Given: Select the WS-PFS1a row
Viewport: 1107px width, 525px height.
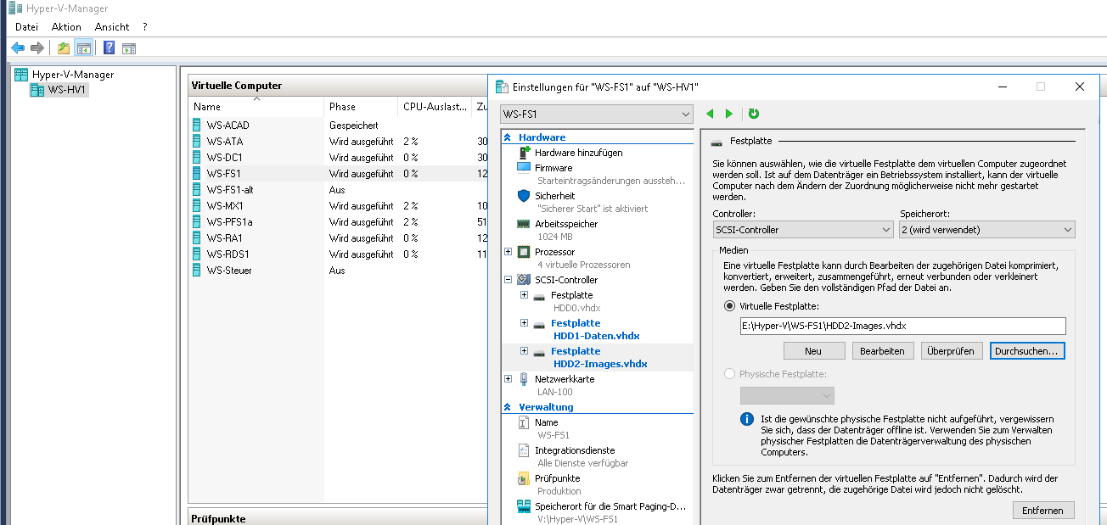Looking at the screenshot, I should pyautogui.click(x=340, y=222).
